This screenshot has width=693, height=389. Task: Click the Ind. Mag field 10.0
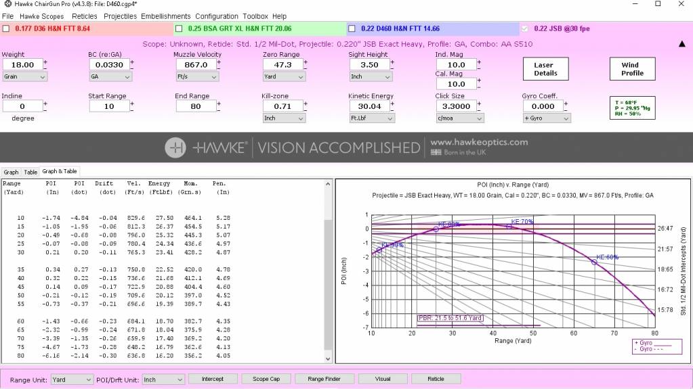pyautogui.click(x=456, y=64)
